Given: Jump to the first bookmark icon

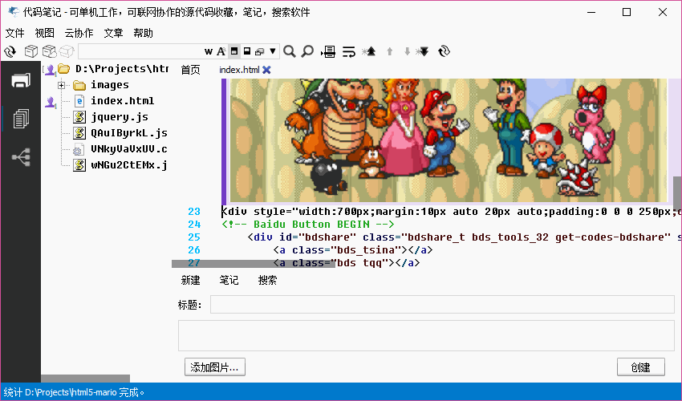Looking at the screenshot, I should pos(369,51).
